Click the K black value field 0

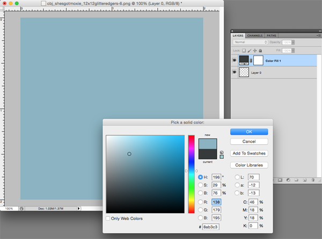click(x=253, y=226)
